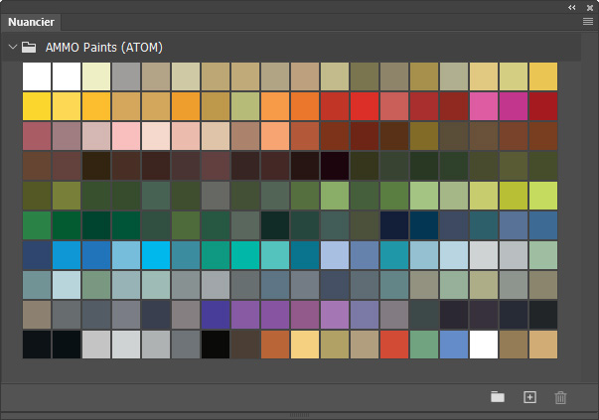The image size is (599, 420).
Task: Pick the burnt orange swatch in the bottom row
Action: [275, 345]
